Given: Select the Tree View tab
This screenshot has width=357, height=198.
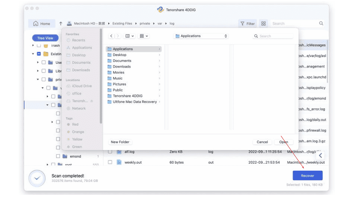Looking at the screenshot, I should (45, 38).
